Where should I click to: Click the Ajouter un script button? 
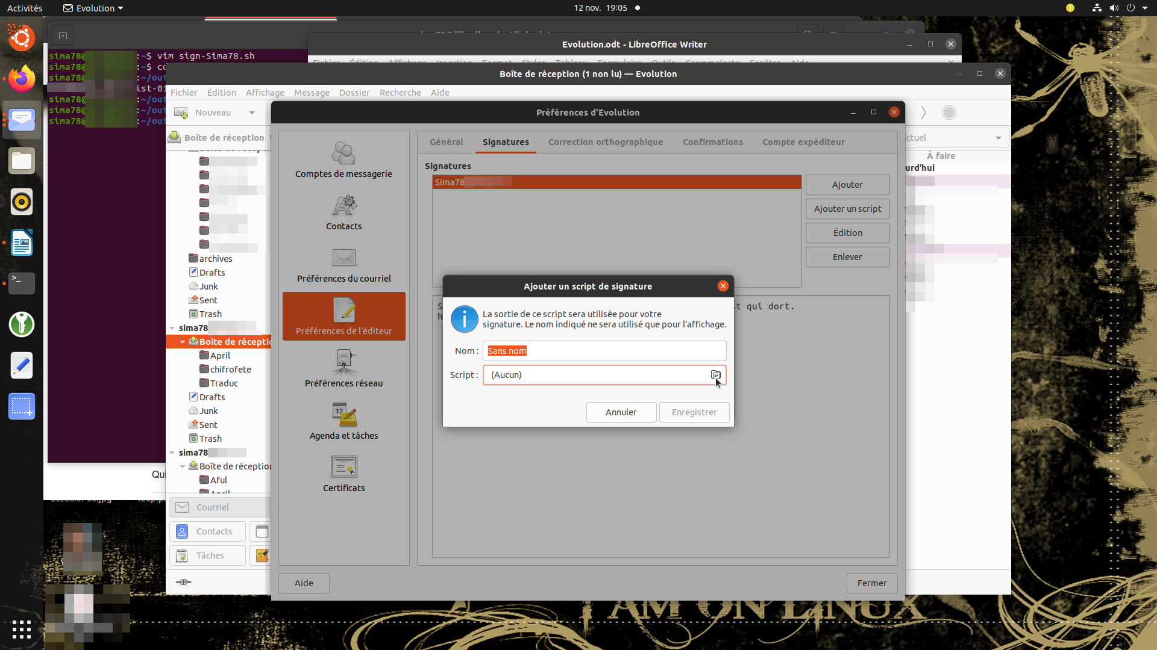pyautogui.click(x=847, y=209)
